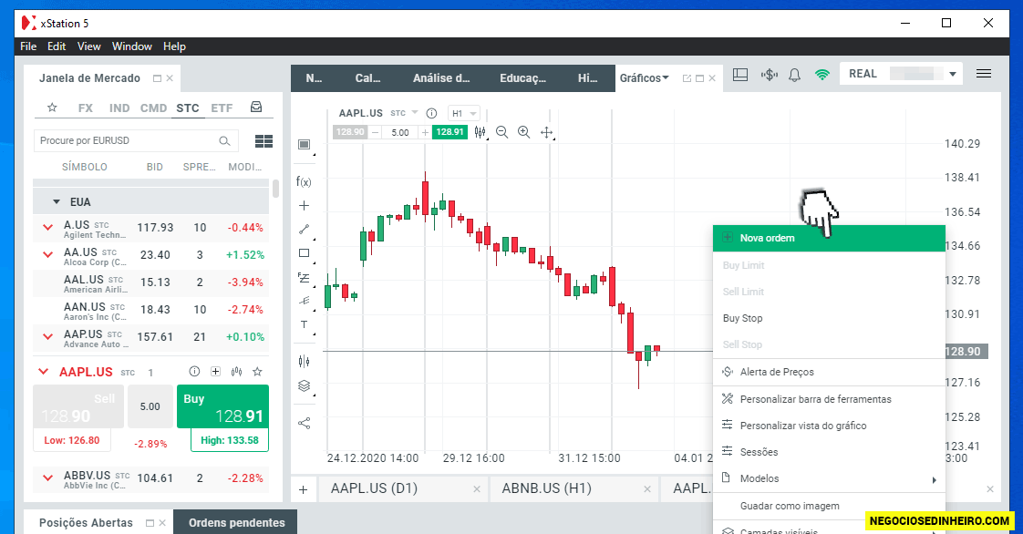Expand the ABBV.US AbbVie row
This screenshot has width=1023, height=534.
tap(47, 478)
